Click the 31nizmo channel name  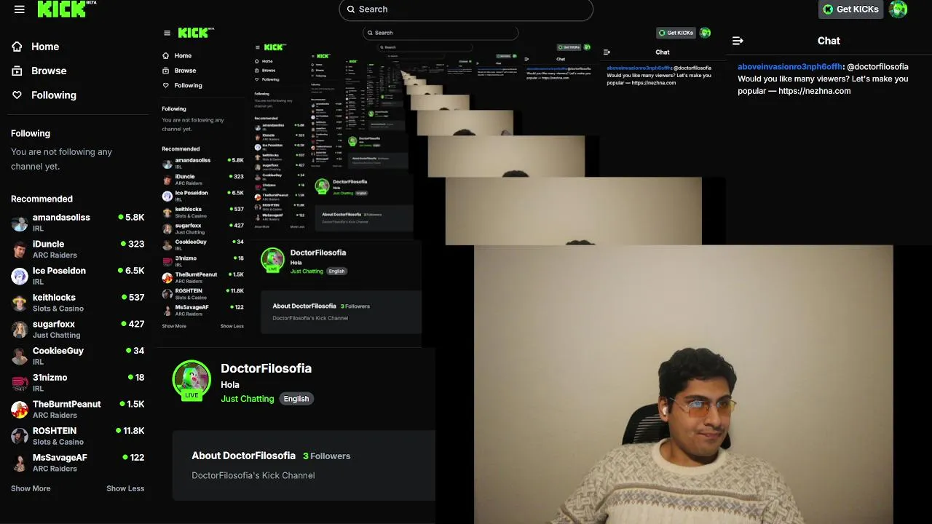(x=50, y=378)
